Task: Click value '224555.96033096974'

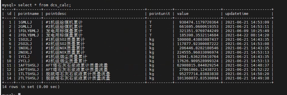Action: point(198,52)
